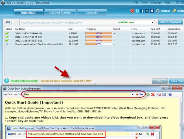Screen dimensions: 184x139
Task: Switch to the Convert tab
Action: point(92,13)
